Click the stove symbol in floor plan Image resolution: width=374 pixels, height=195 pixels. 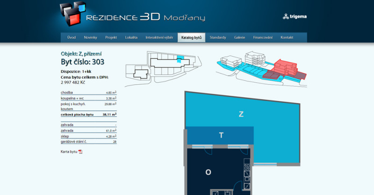247,166
